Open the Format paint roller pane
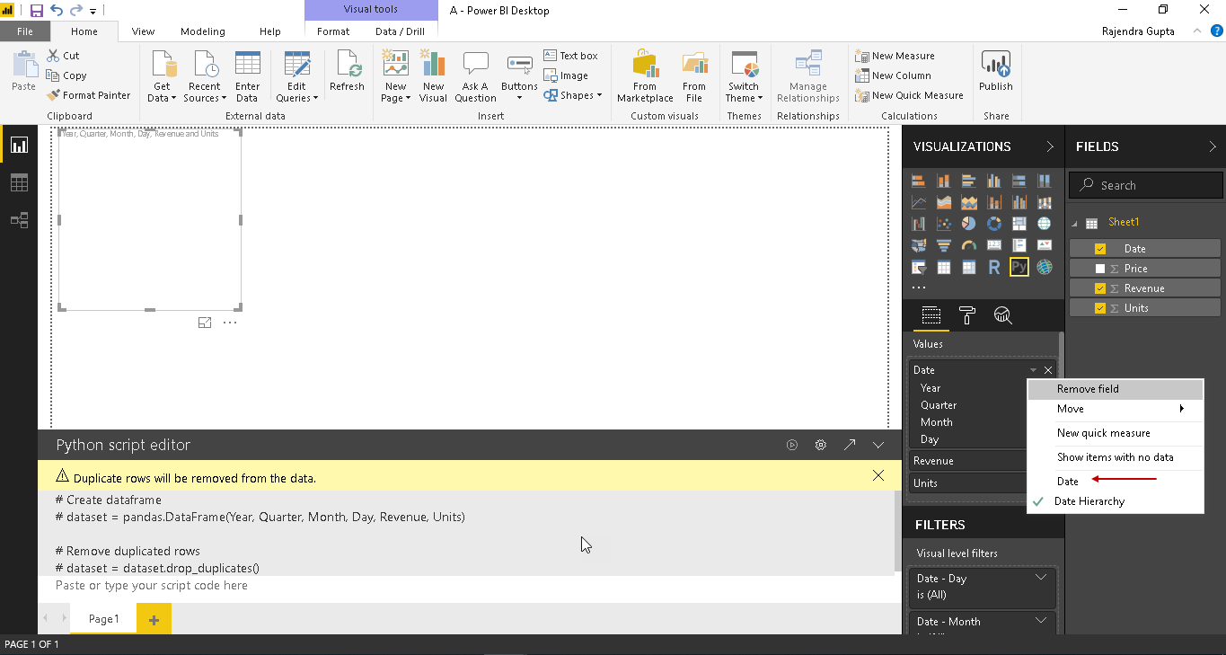1226x655 pixels. click(x=967, y=315)
